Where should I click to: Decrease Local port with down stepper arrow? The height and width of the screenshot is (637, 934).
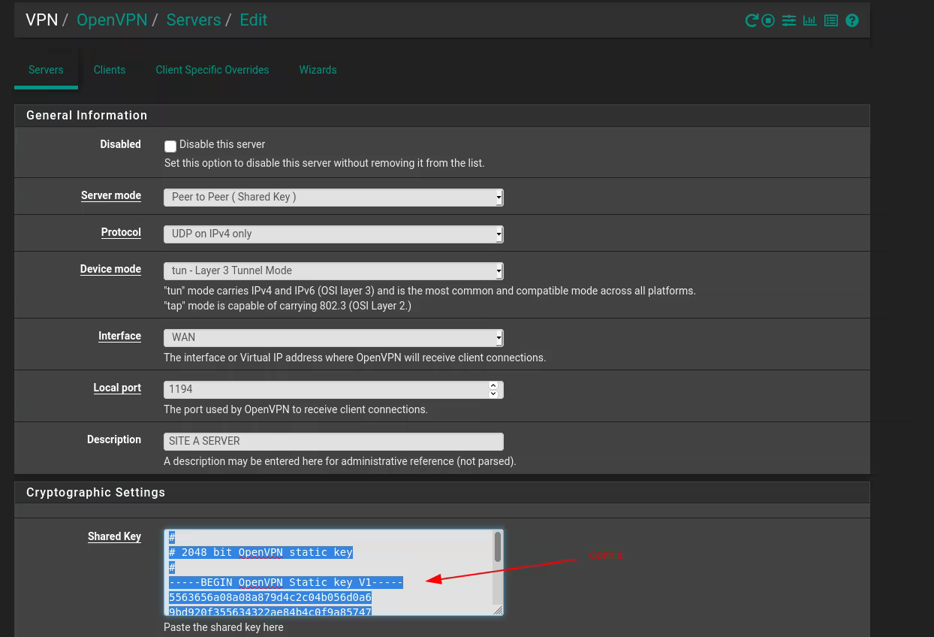coord(493,394)
